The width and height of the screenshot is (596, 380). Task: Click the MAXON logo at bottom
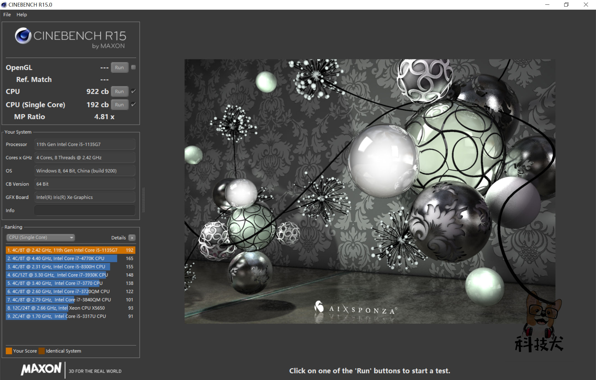pos(41,369)
